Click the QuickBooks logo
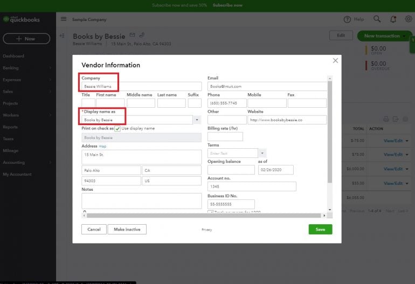Screen dimensions: 415x284 [x=20, y=19]
